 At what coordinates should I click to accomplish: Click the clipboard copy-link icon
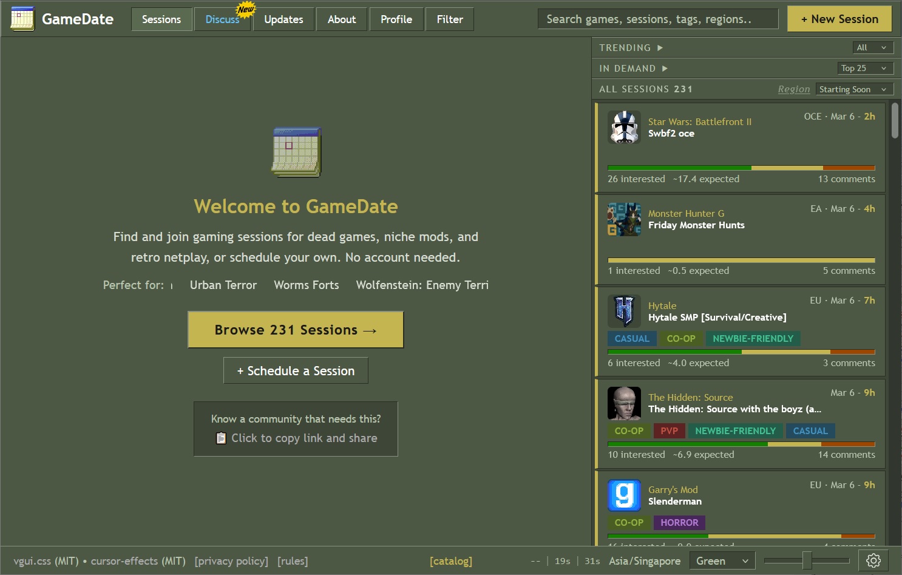(222, 438)
